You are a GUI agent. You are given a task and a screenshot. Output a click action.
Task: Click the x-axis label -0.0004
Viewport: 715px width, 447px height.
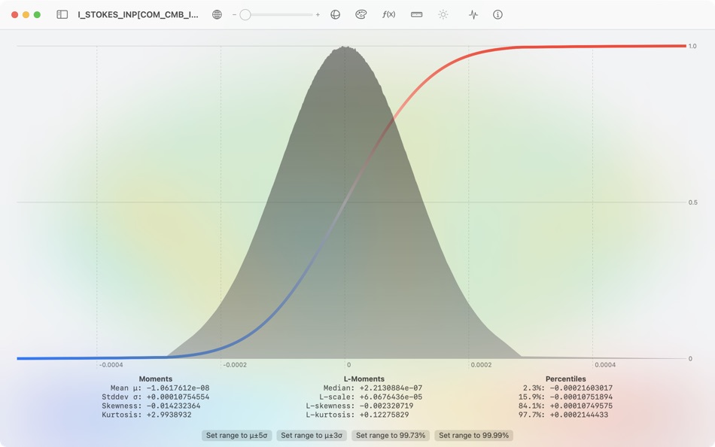tap(111, 364)
